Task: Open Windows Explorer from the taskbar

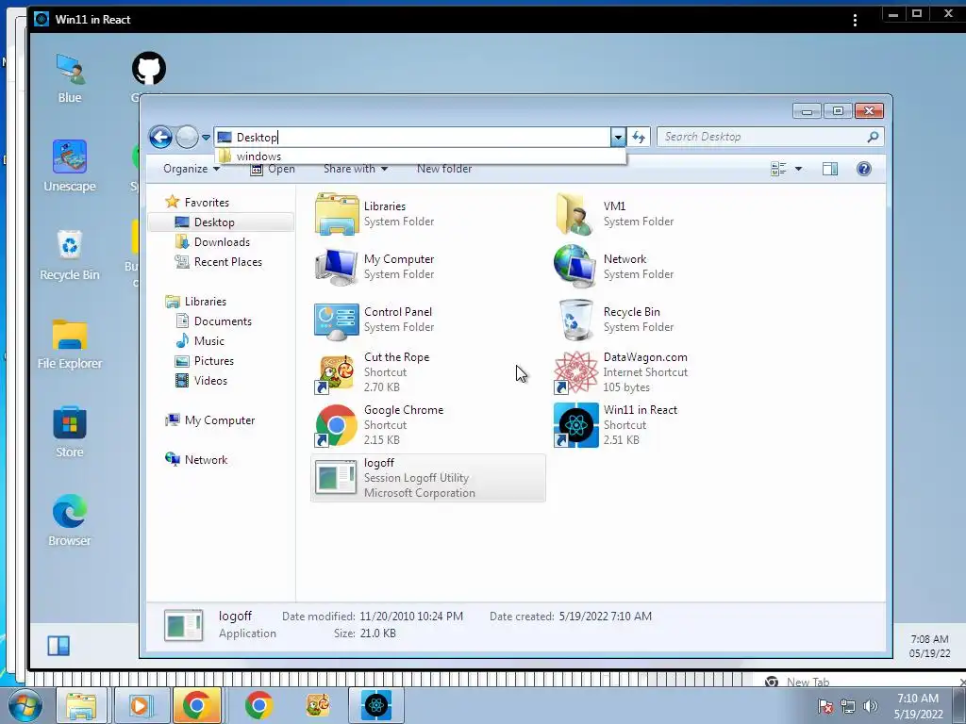Action: pos(81,705)
